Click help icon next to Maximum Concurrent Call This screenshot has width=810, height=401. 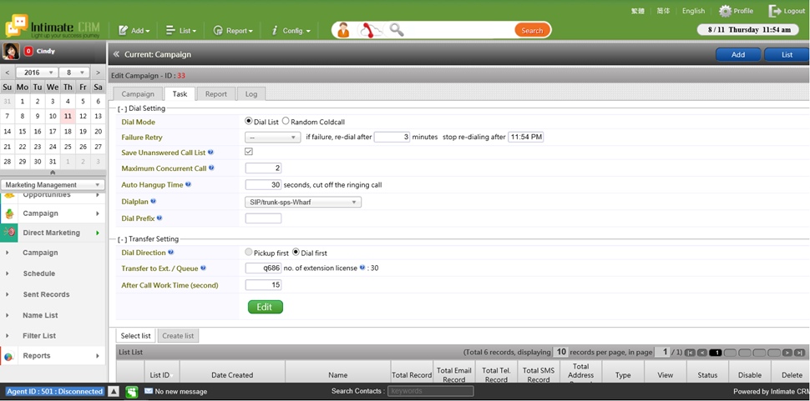pyautogui.click(x=212, y=168)
